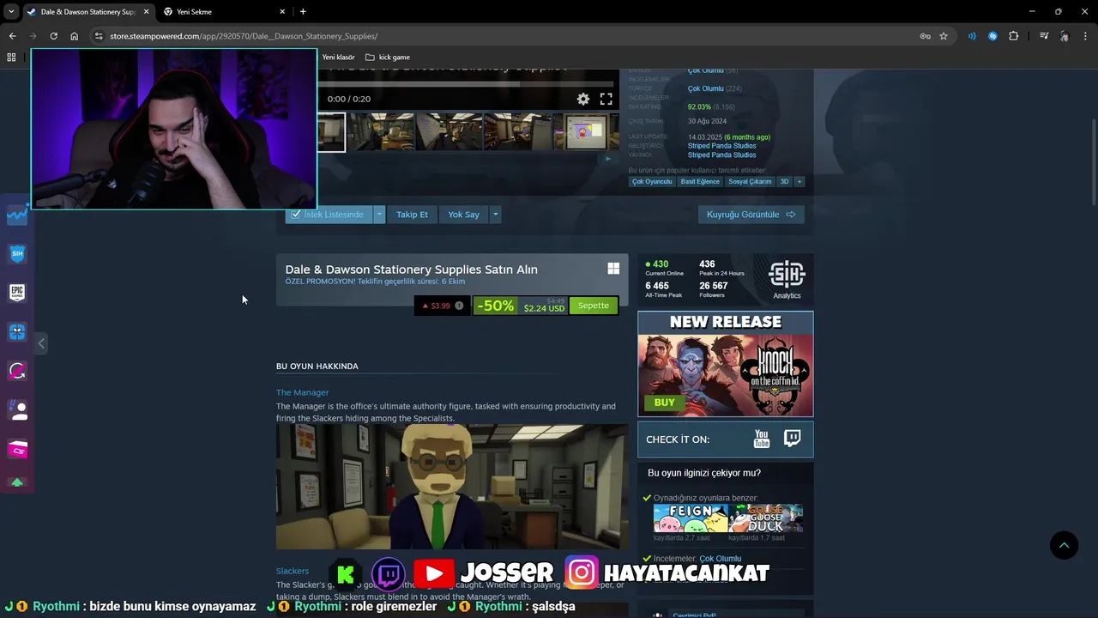Click the Basit Eğlence tag
This screenshot has width=1098, height=618.
700,182
